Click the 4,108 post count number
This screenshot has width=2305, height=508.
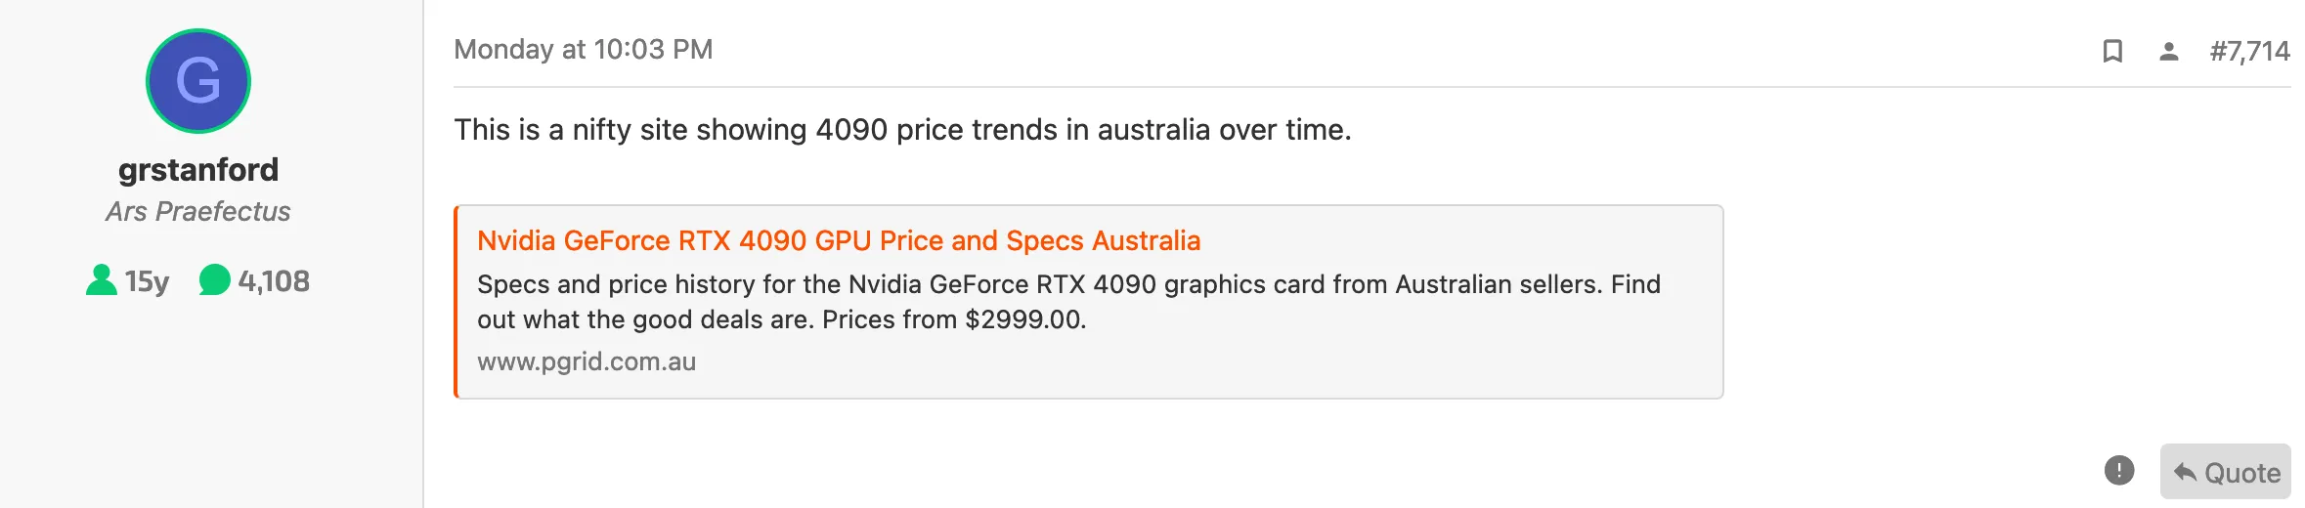point(274,281)
